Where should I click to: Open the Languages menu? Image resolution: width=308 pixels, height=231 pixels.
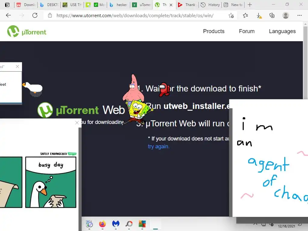282,31
